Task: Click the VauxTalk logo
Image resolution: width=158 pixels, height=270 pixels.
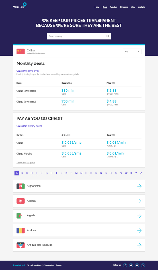Action: [20, 5]
